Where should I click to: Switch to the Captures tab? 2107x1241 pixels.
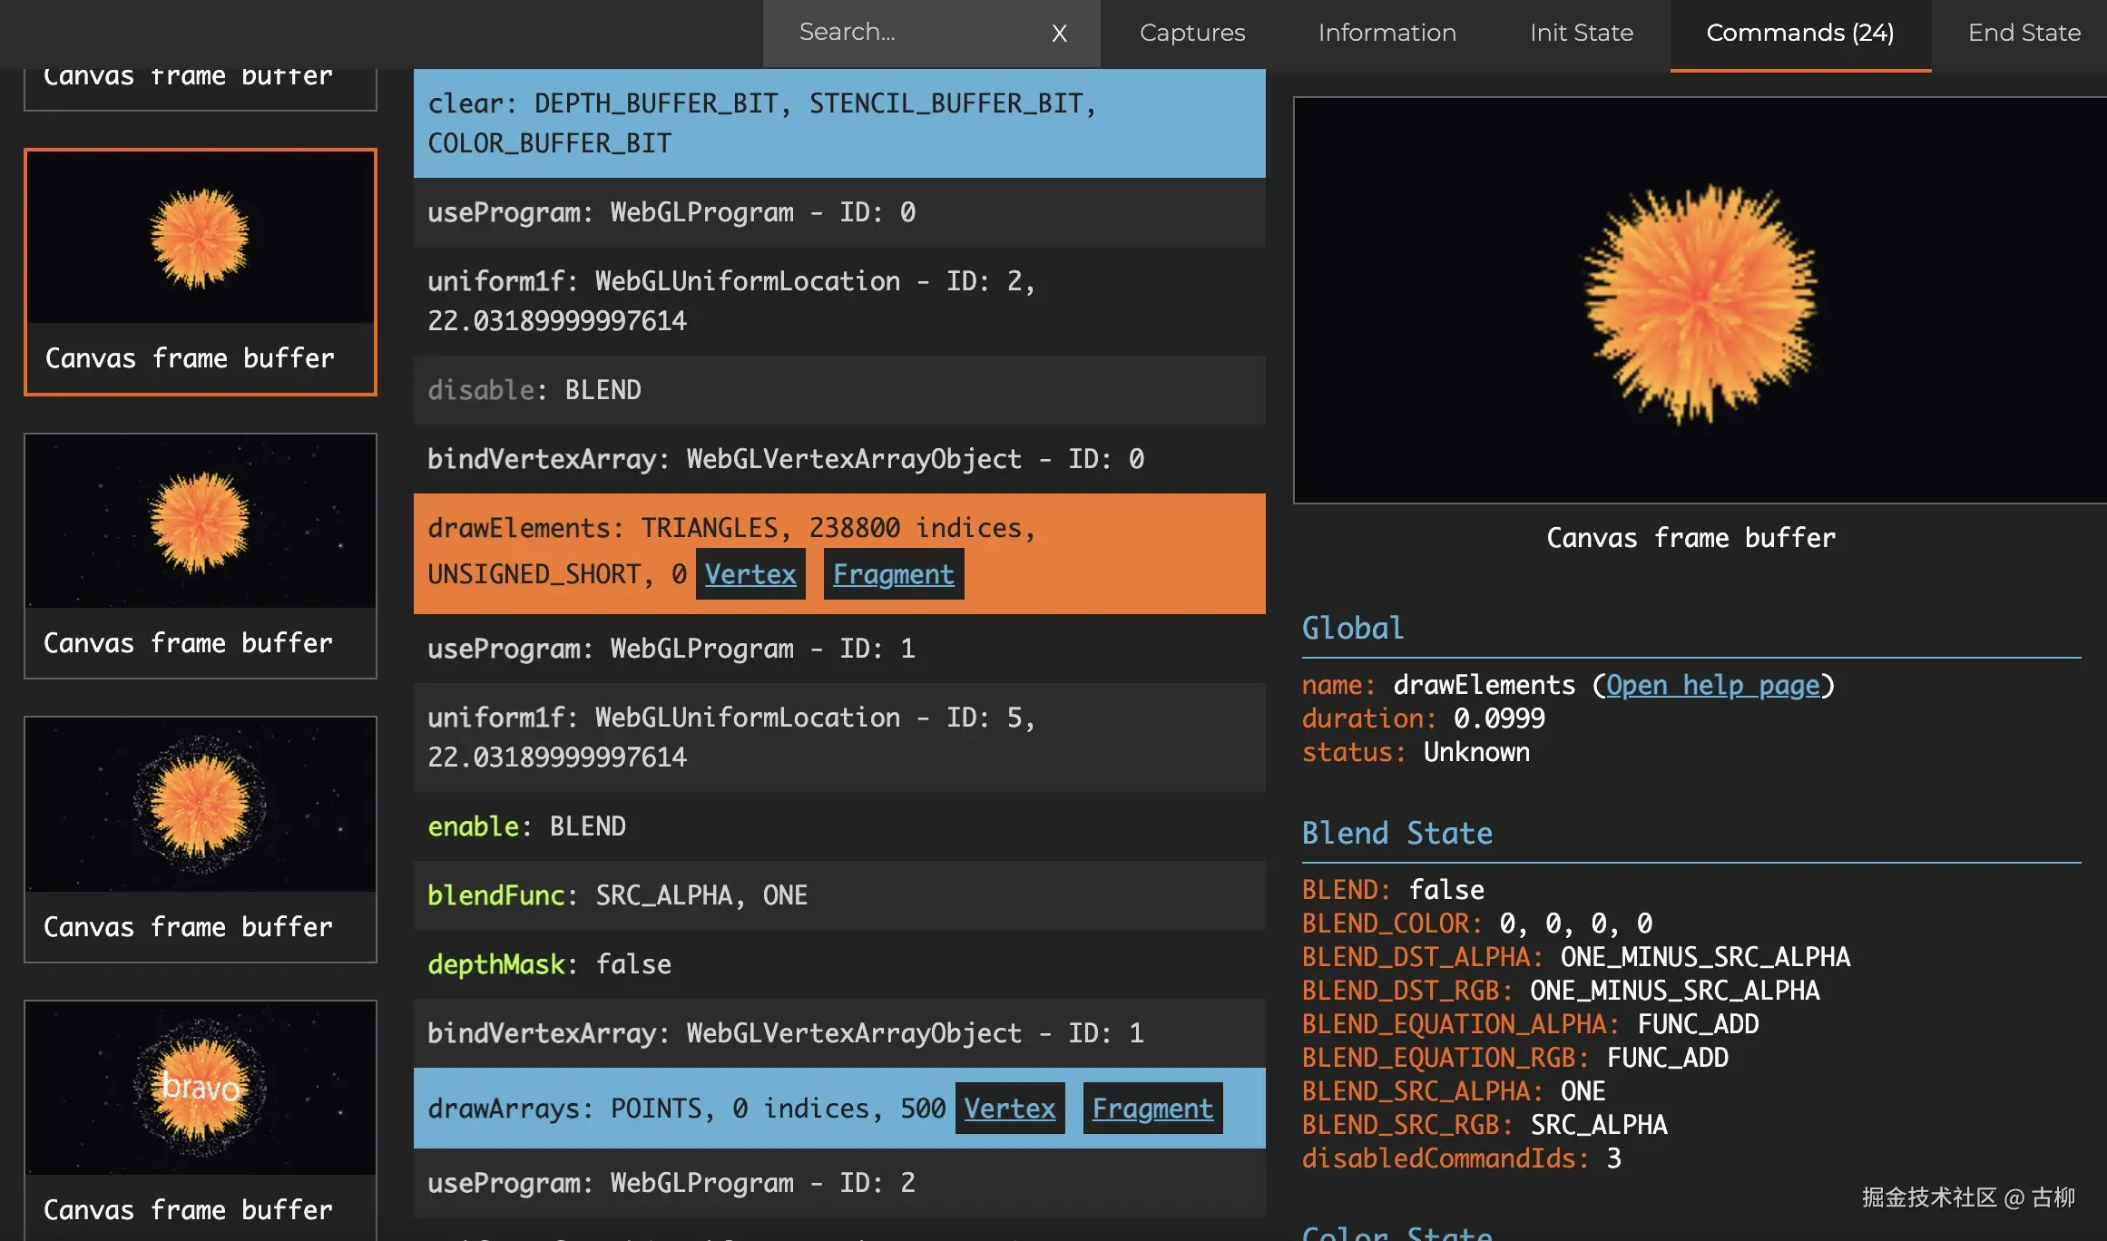1191,33
